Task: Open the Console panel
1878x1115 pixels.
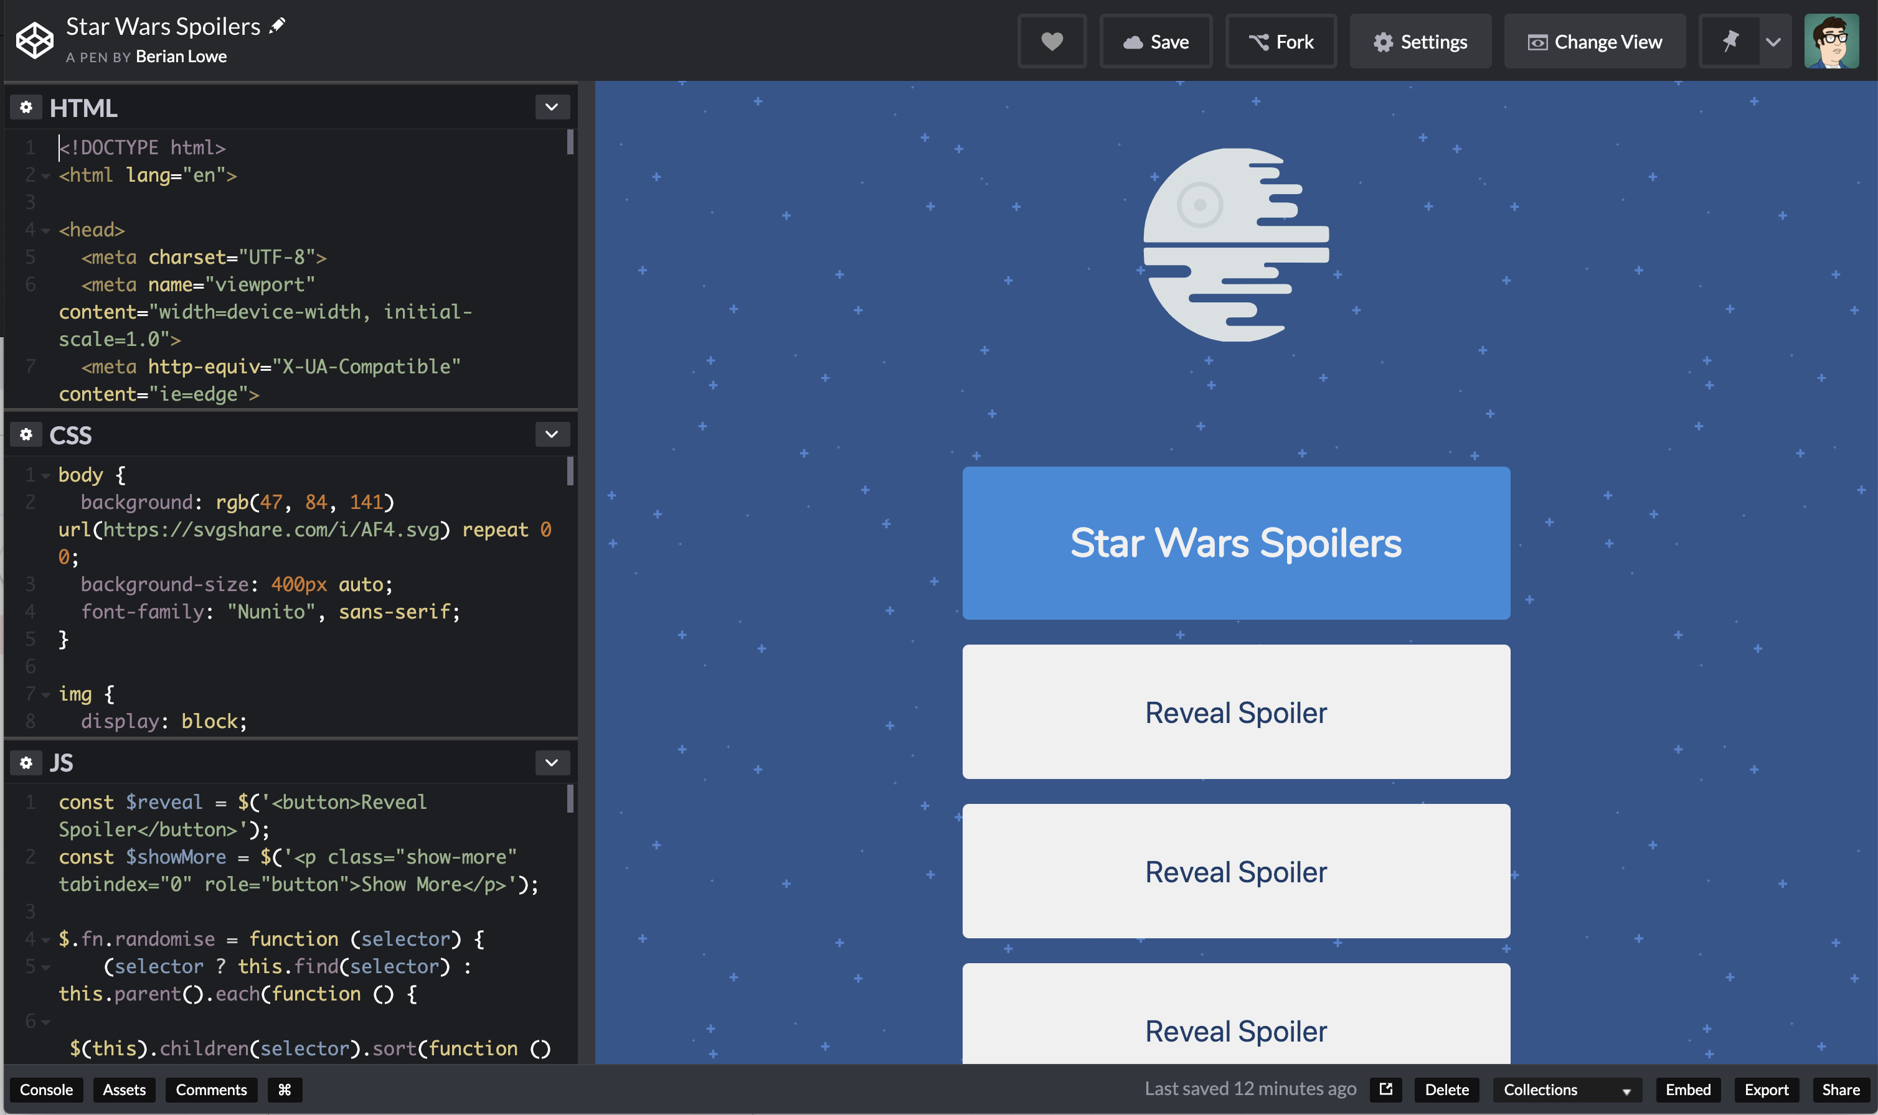Action: click(x=47, y=1089)
